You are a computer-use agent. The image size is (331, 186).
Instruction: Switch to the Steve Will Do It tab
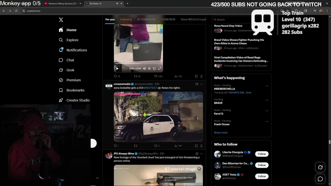(x=193, y=19)
